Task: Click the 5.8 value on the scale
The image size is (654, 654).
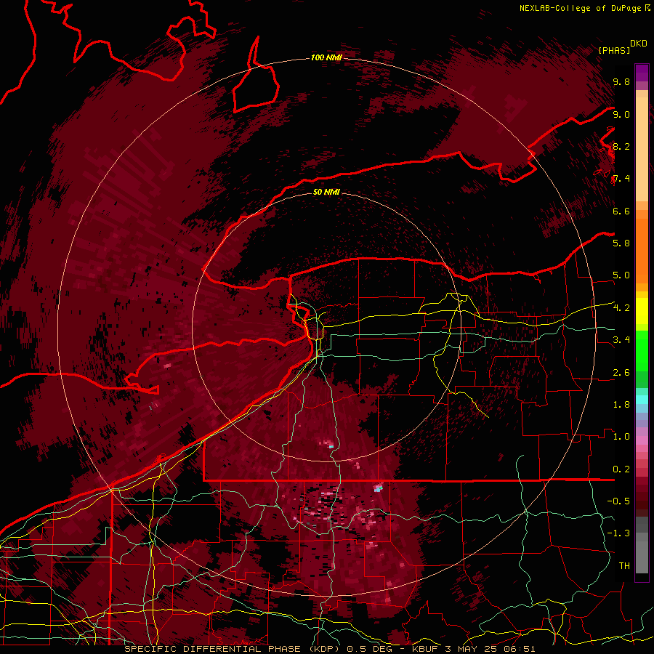Action: (621, 243)
